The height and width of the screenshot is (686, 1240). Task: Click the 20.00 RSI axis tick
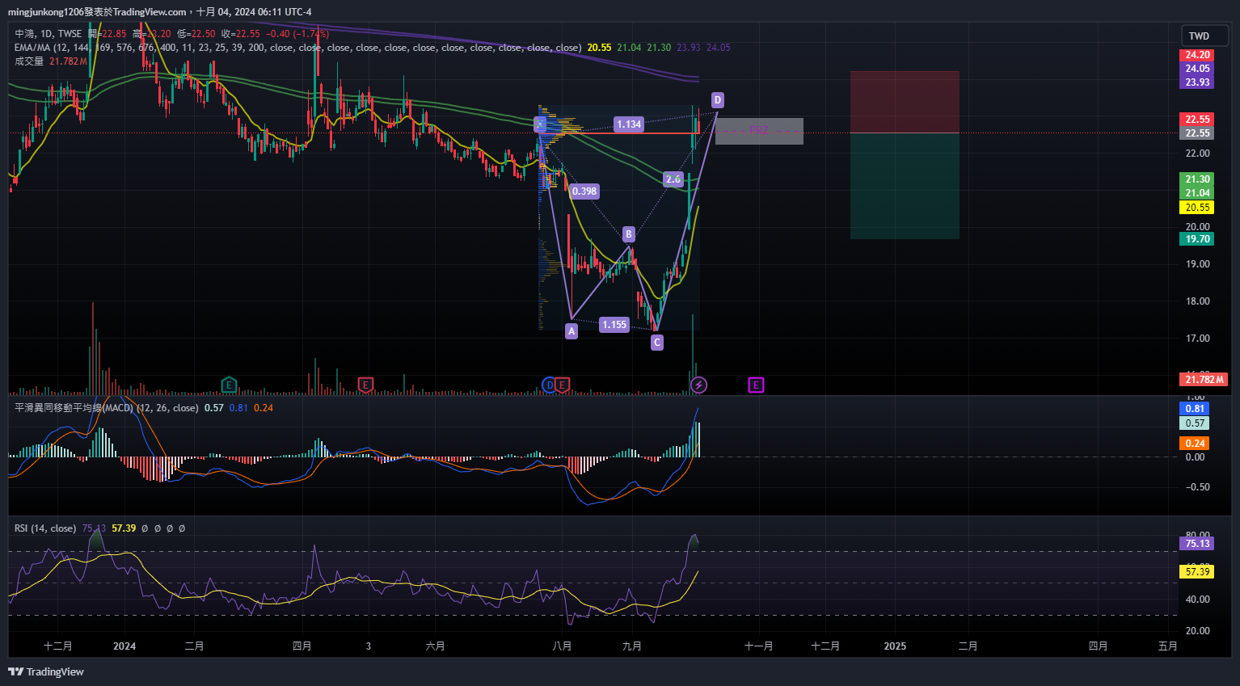click(x=1197, y=631)
